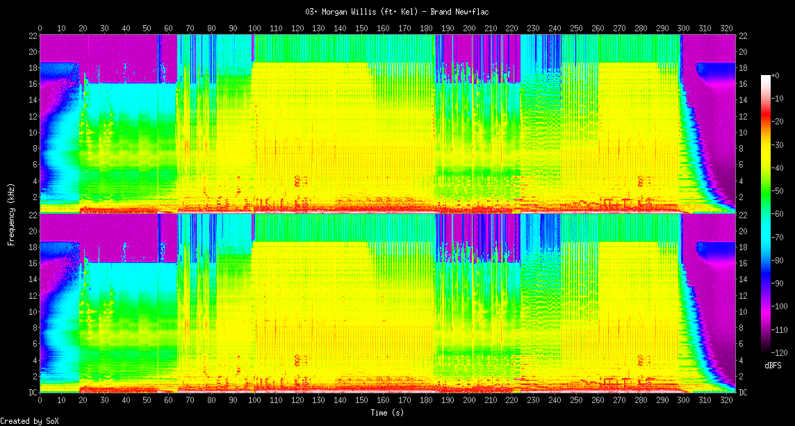Click the 18 kHz tick on upper channel's left axis
This screenshot has width=795, height=426.
(32, 68)
